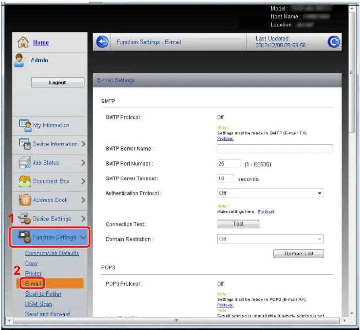Click the blue refresh icon
Screen dimensions: 360x330
coord(334,42)
